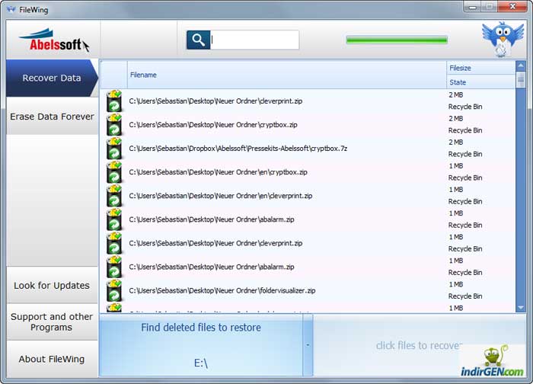Open Support and other Programs
The height and width of the screenshot is (384, 533).
point(52,322)
